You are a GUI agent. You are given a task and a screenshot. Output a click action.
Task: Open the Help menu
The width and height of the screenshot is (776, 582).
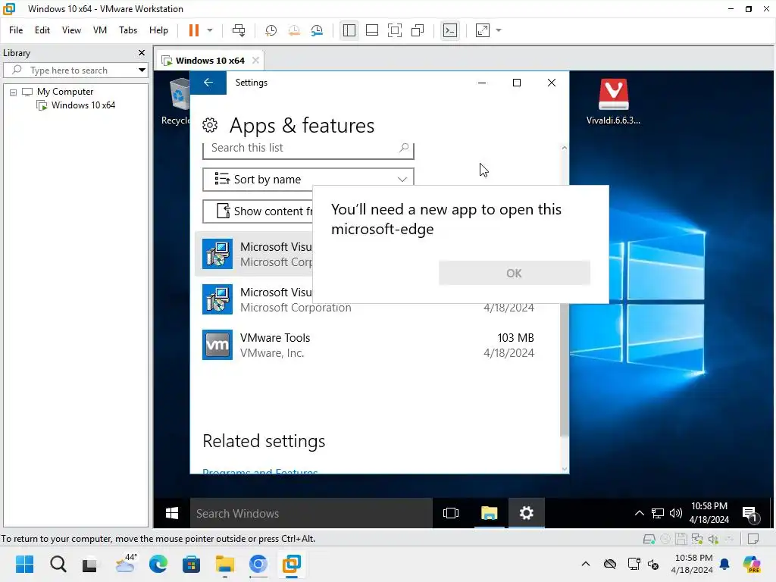[x=158, y=30]
